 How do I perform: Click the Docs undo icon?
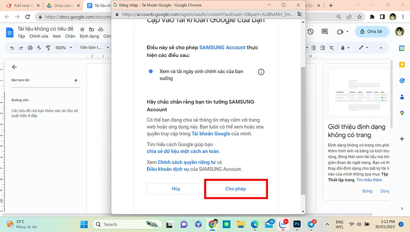12,48
